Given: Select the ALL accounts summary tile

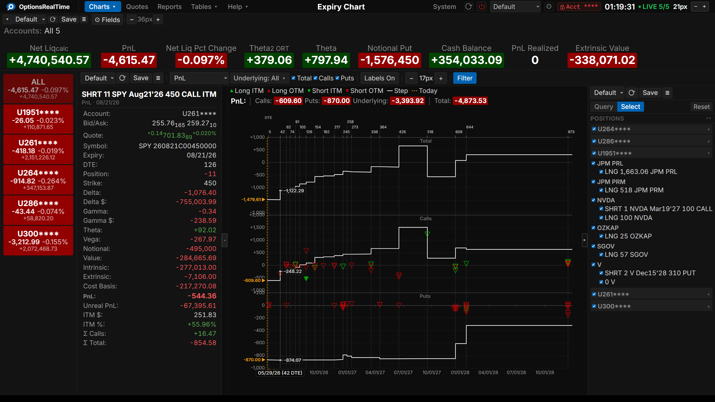Looking at the screenshot, I should pyautogui.click(x=38, y=88).
